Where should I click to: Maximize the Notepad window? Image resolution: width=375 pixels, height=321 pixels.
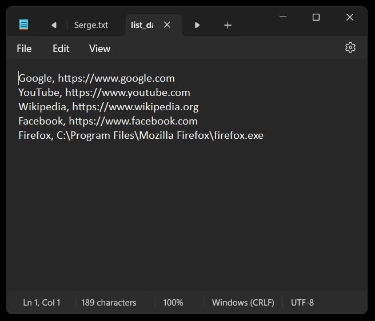point(316,17)
